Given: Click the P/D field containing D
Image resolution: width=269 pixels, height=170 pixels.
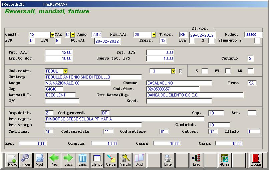Looking at the screenshot, I should point(32,41).
